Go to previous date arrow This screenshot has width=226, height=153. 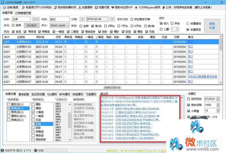coord(82,19)
